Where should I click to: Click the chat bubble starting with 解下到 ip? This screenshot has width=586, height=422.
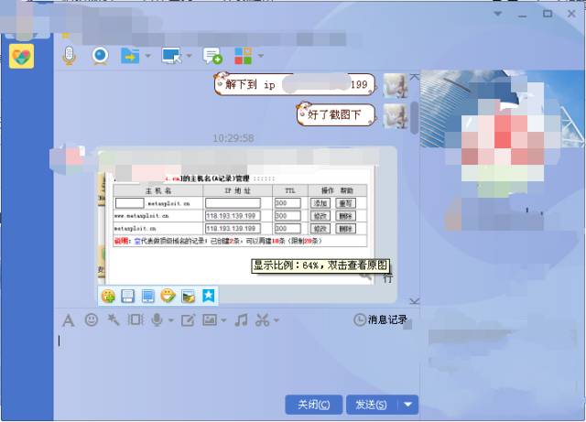coord(295,84)
